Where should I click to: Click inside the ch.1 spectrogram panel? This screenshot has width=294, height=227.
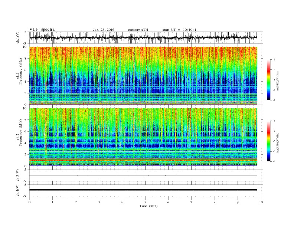click(x=143, y=76)
